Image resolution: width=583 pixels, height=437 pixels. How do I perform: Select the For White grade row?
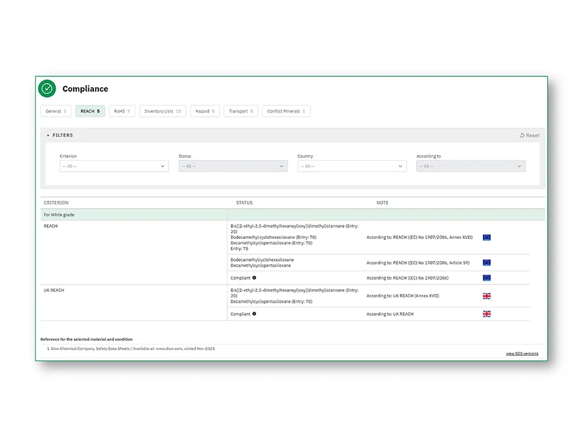[293, 215]
